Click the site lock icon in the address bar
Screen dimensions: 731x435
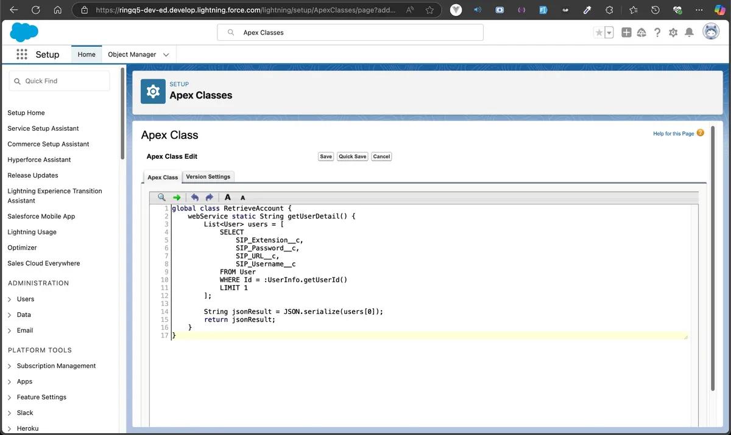point(84,10)
